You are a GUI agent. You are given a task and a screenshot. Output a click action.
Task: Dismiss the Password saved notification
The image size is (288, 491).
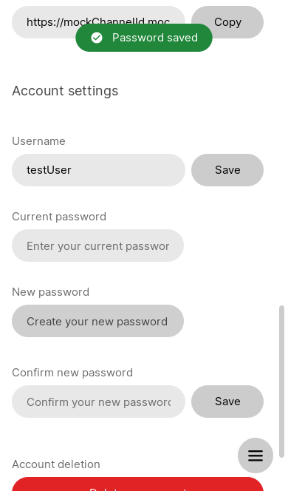144,38
